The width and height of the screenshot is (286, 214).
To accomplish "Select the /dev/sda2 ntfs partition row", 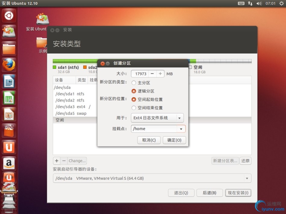I will 75,100.
